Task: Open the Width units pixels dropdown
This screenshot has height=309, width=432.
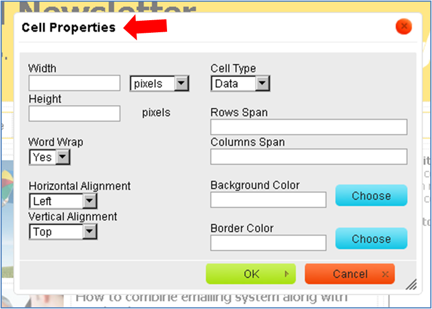Action: (x=160, y=83)
